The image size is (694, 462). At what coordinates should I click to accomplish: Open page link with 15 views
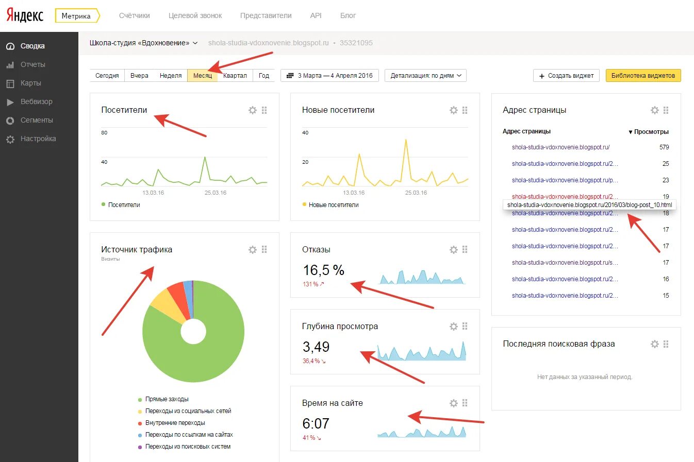(565, 296)
